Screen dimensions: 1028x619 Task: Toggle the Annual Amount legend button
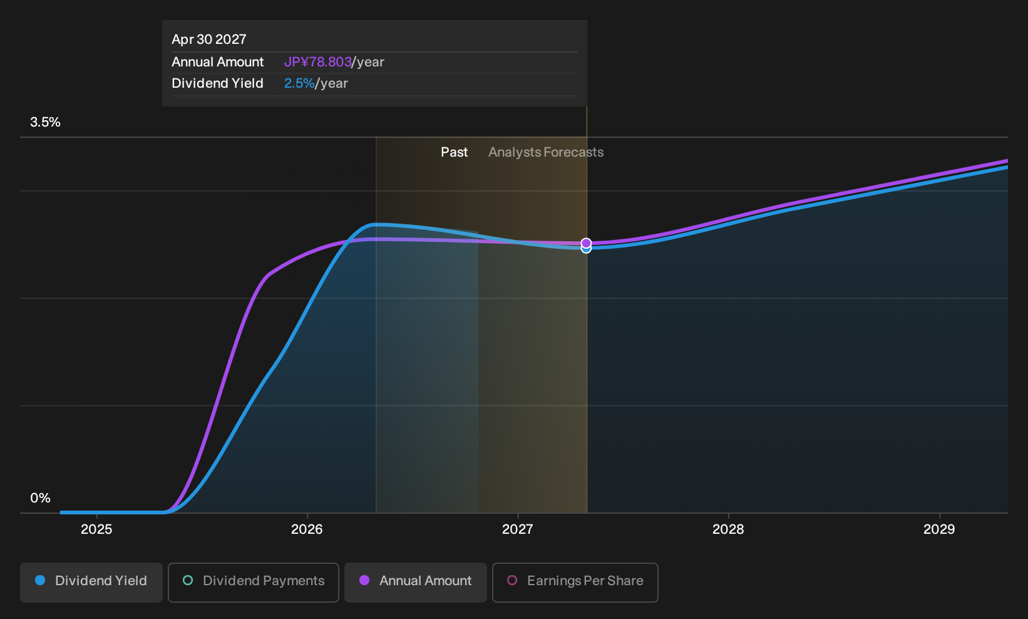(x=416, y=582)
